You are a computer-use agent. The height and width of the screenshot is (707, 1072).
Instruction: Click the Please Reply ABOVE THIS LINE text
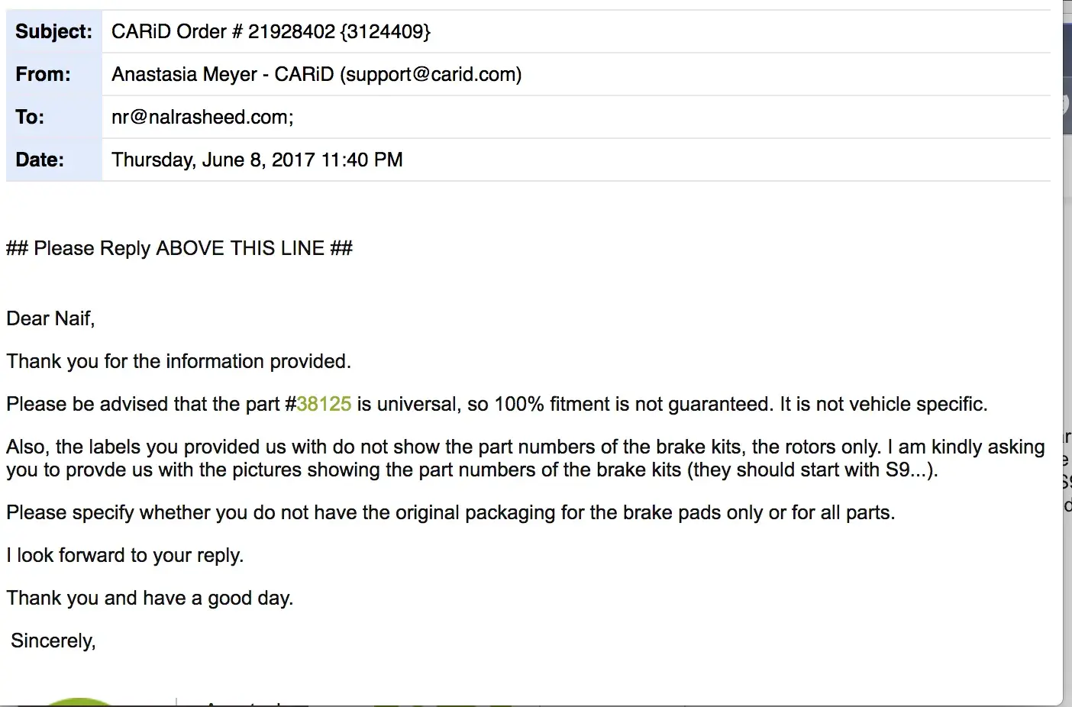(x=179, y=248)
